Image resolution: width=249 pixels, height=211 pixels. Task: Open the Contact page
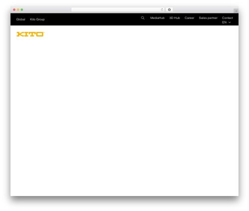pos(227,18)
